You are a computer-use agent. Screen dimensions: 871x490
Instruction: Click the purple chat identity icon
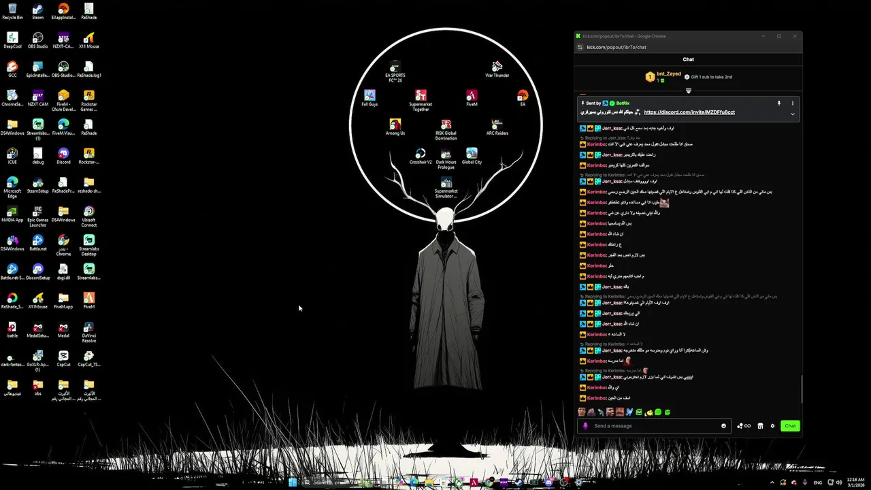(x=585, y=426)
